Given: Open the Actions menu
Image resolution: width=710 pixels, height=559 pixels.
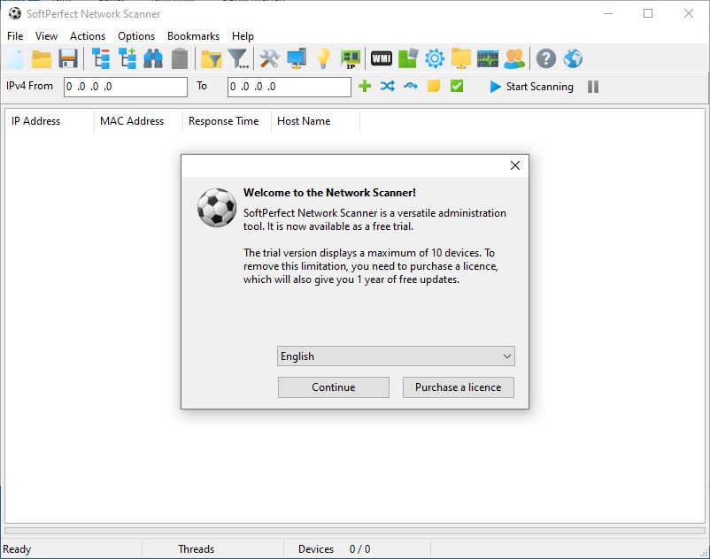Looking at the screenshot, I should 88,36.
